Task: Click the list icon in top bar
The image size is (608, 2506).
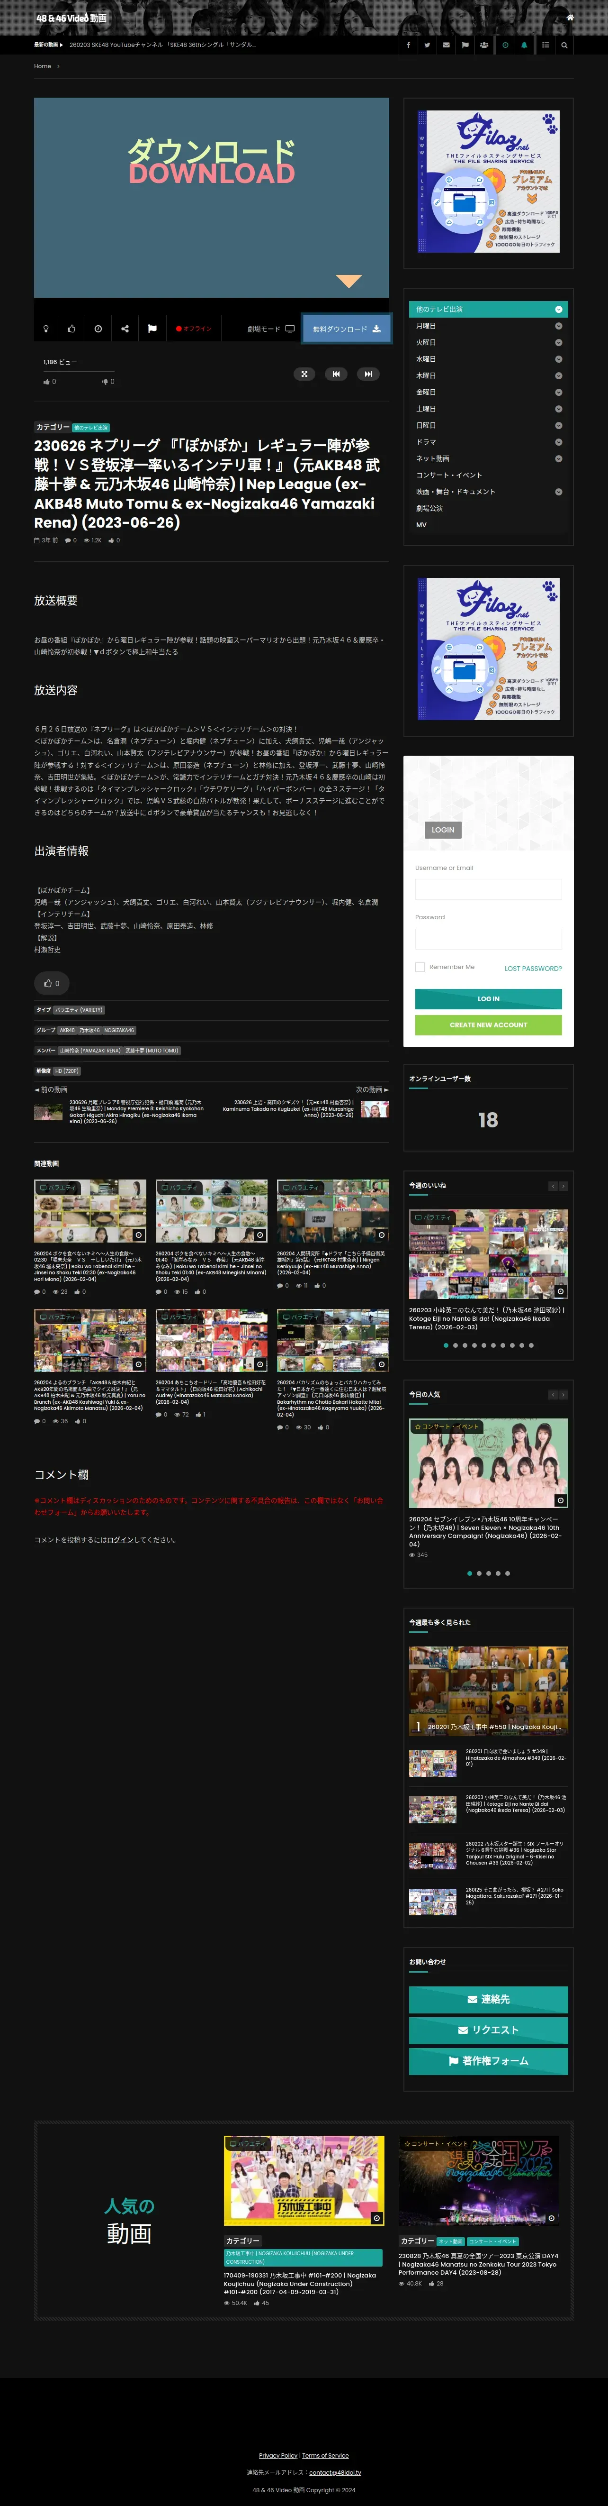Action: point(545,45)
